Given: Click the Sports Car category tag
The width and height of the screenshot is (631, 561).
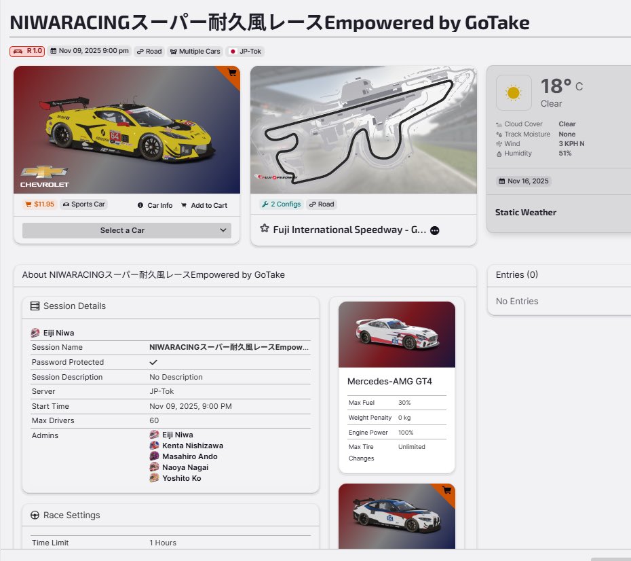Looking at the screenshot, I should click(x=84, y=204).
